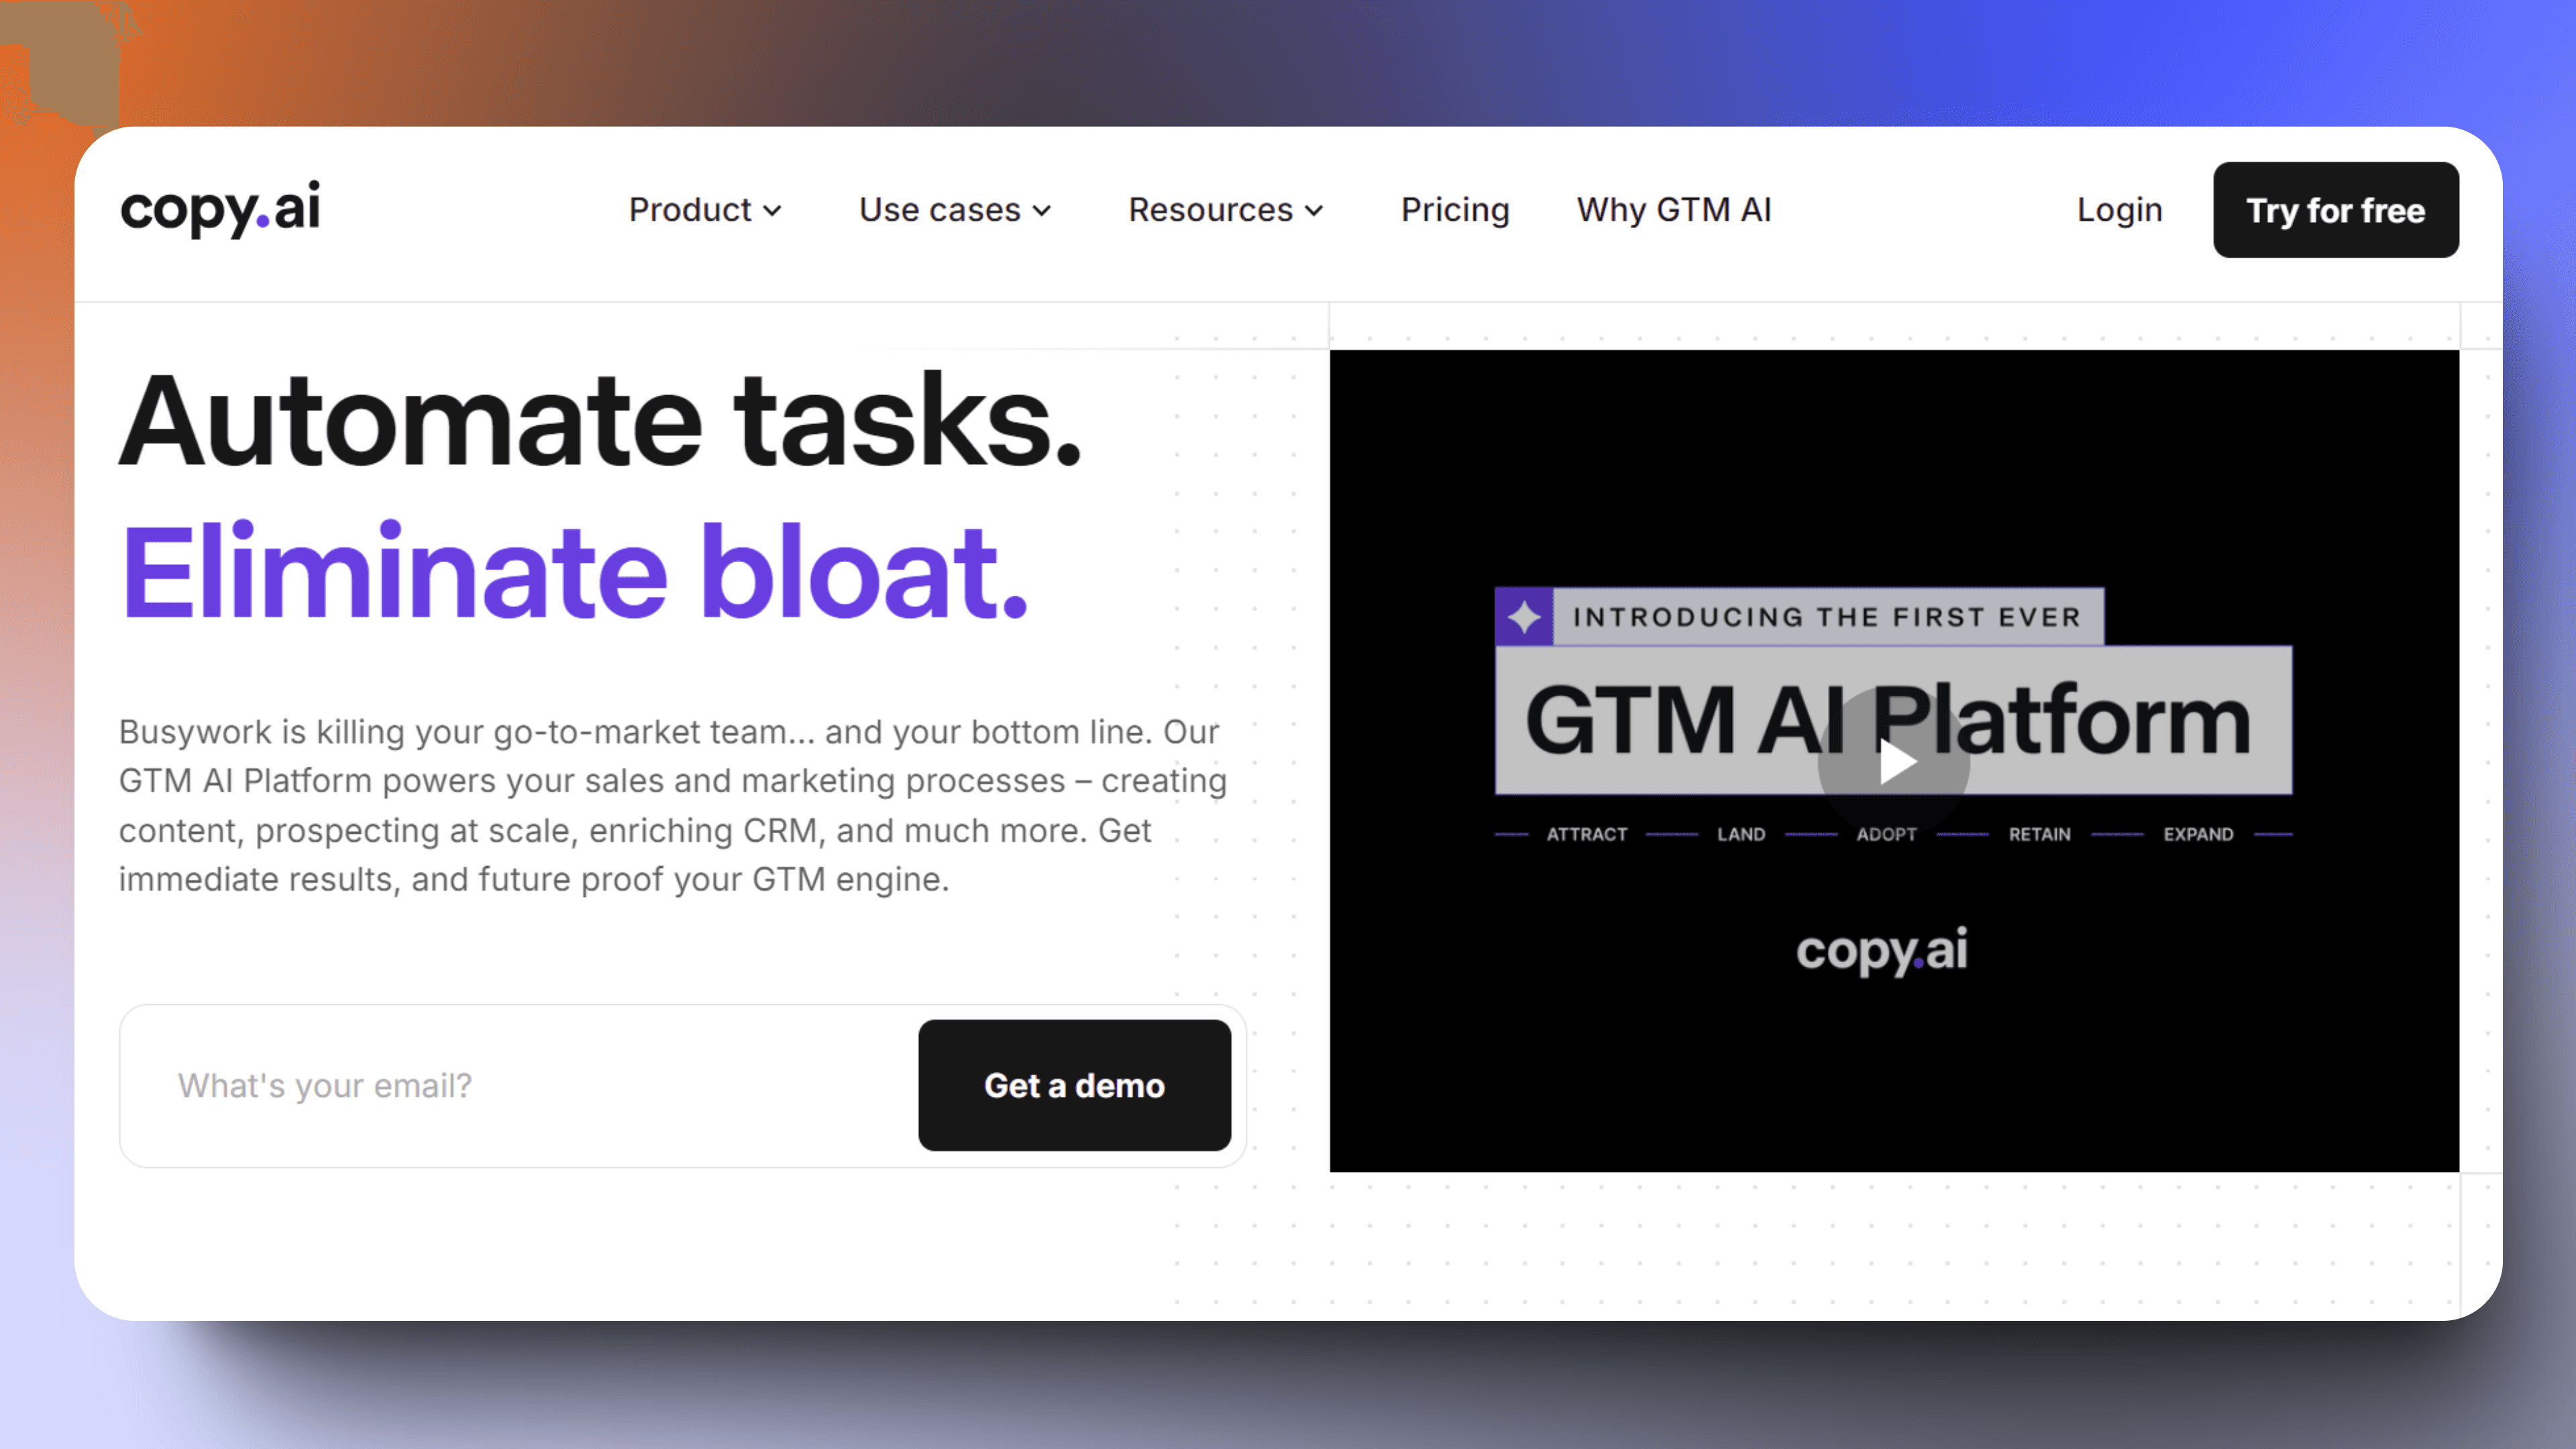Click the Get a demo button
2576x1449 pixels.
click(x=1074, y=1085)
